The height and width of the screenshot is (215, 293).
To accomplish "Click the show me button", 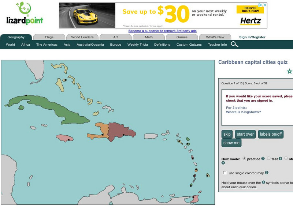I will (x=231, y=143).
